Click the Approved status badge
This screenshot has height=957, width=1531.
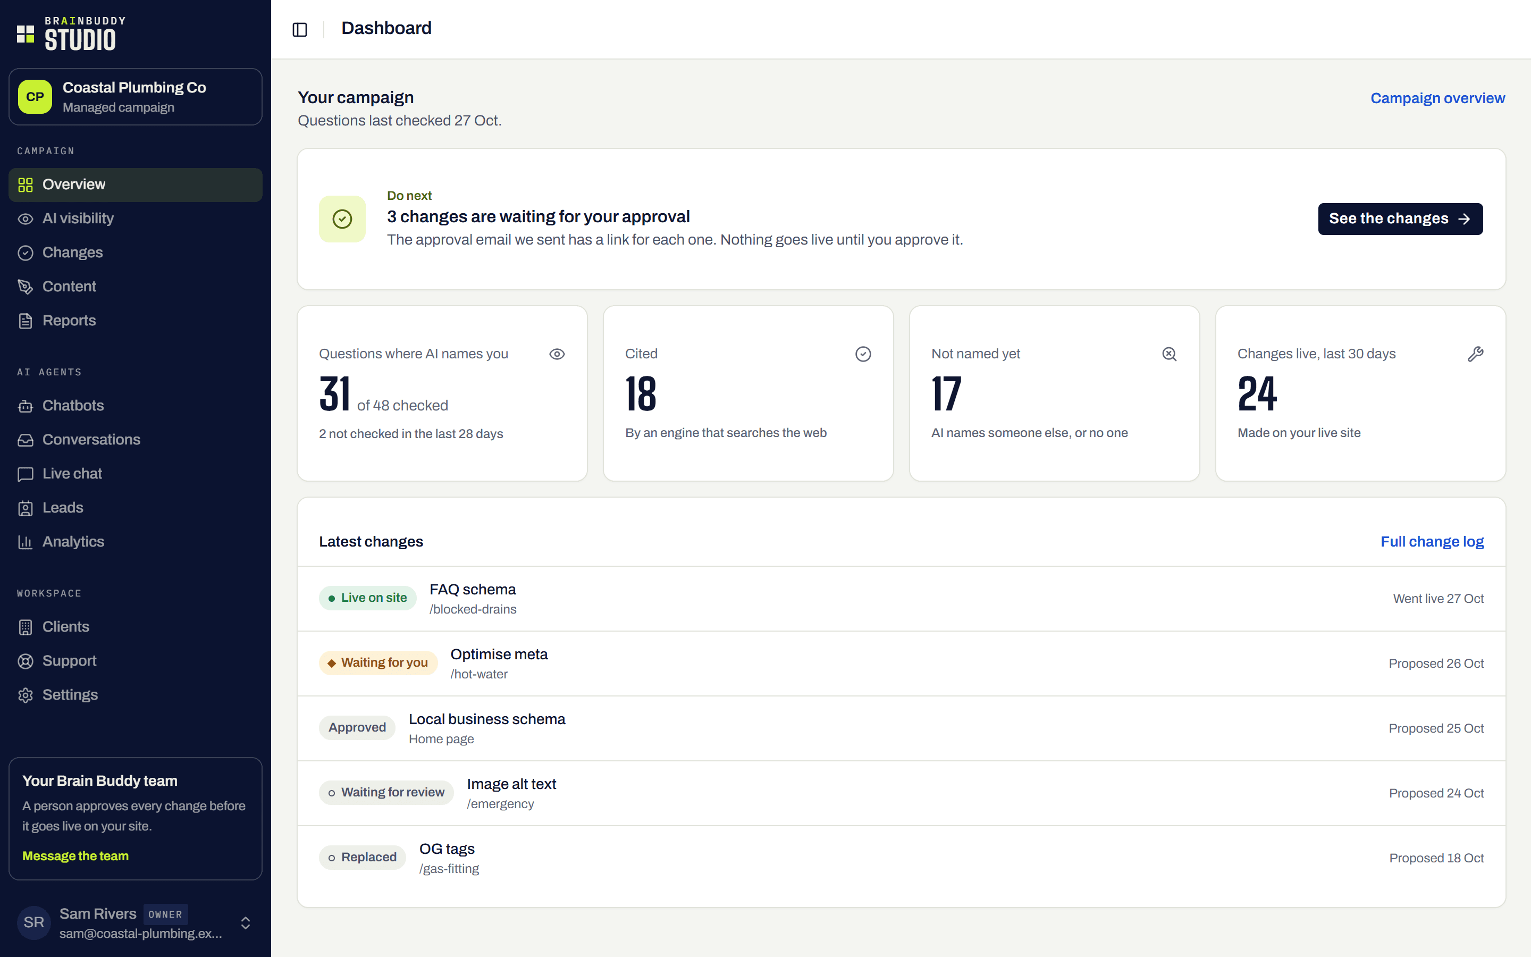(x=357, y=728)
